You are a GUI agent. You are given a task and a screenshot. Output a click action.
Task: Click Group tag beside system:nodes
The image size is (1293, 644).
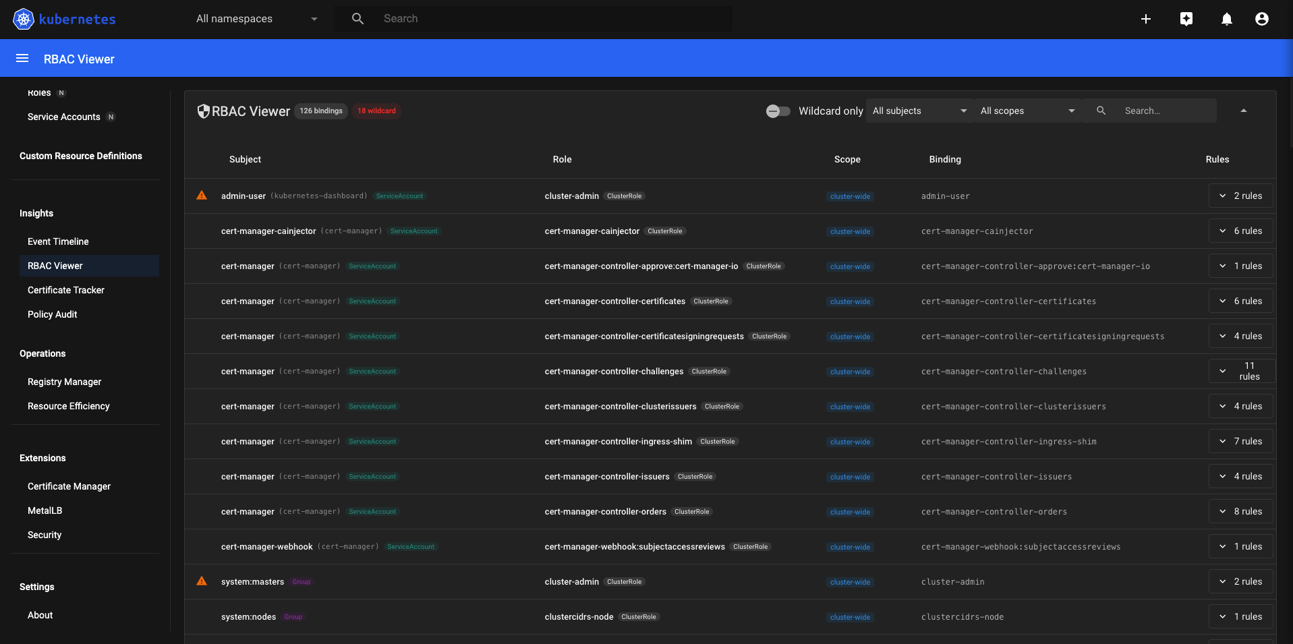click(293, 617)
